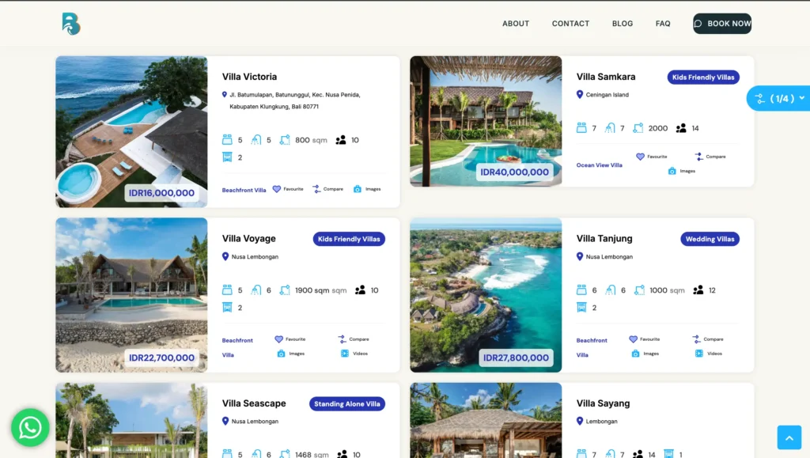Click the Beachfront Villa link under Villa Victoria
The width and height of the screenshot is (810, 458).
(x=244, y=190)
